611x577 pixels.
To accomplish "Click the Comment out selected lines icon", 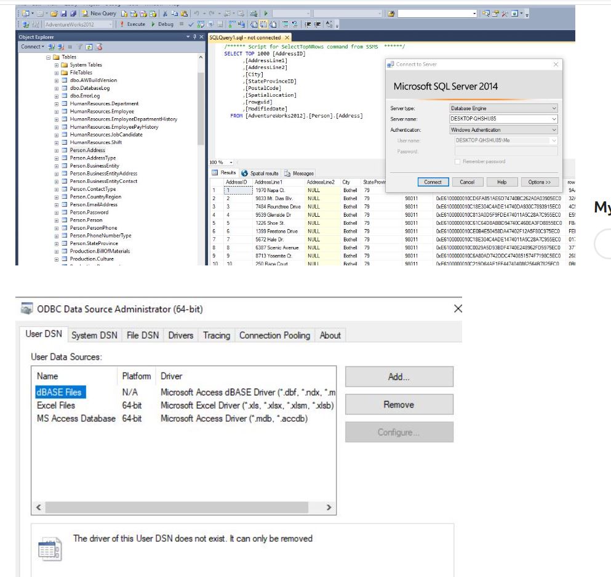I will [286, 24].
